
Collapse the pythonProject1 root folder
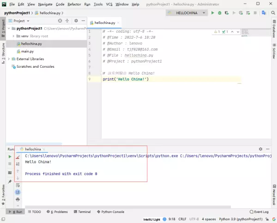tap(9, 29)
